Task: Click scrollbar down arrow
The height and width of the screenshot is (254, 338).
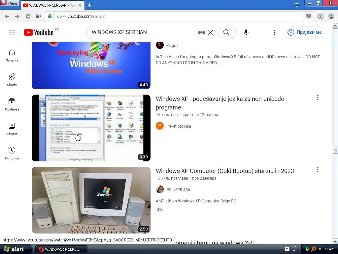Action: click(335, 241)
